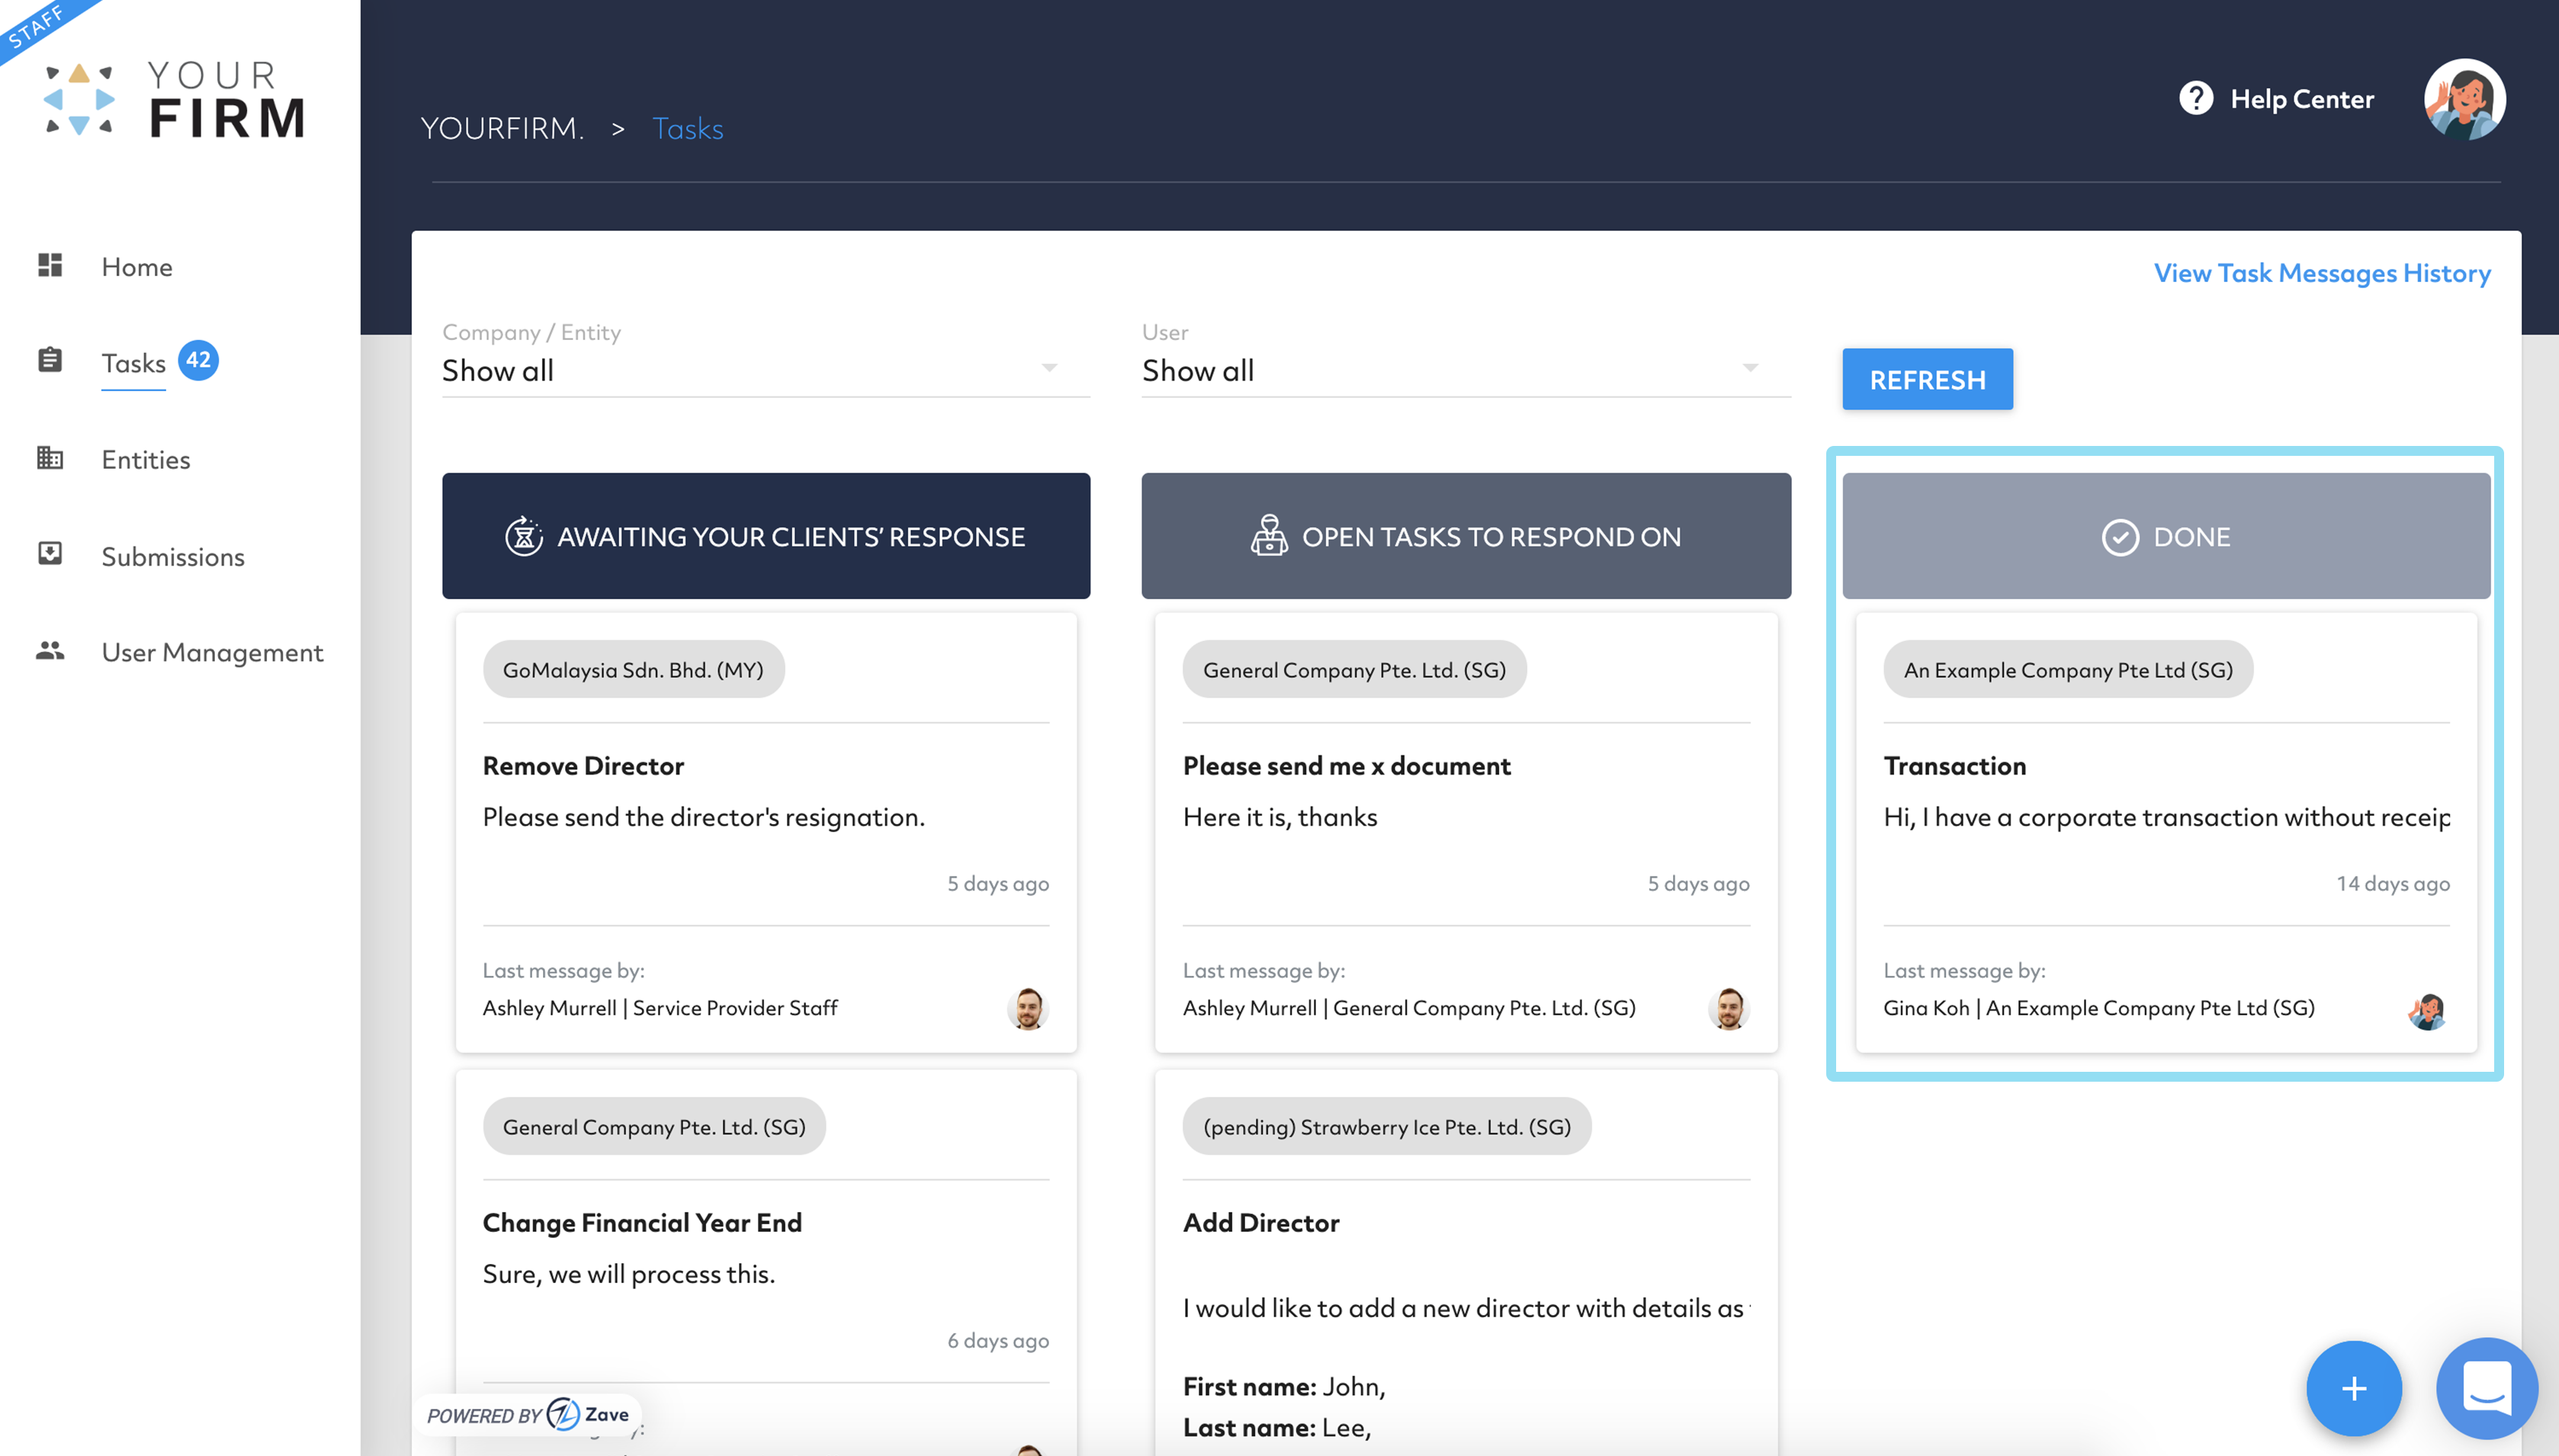Open the Remove Director task title
The image size is (2559, 1456).
coord(583,765)
